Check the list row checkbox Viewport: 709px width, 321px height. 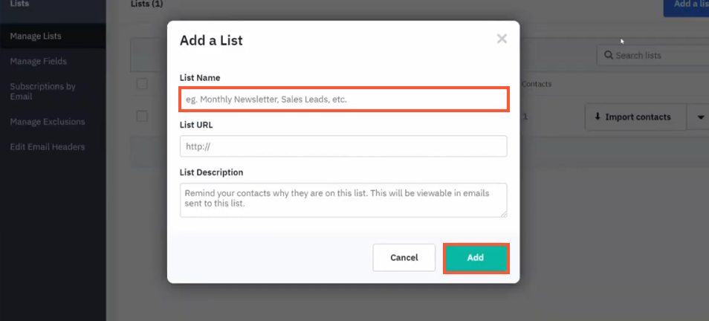coord(142,116)
